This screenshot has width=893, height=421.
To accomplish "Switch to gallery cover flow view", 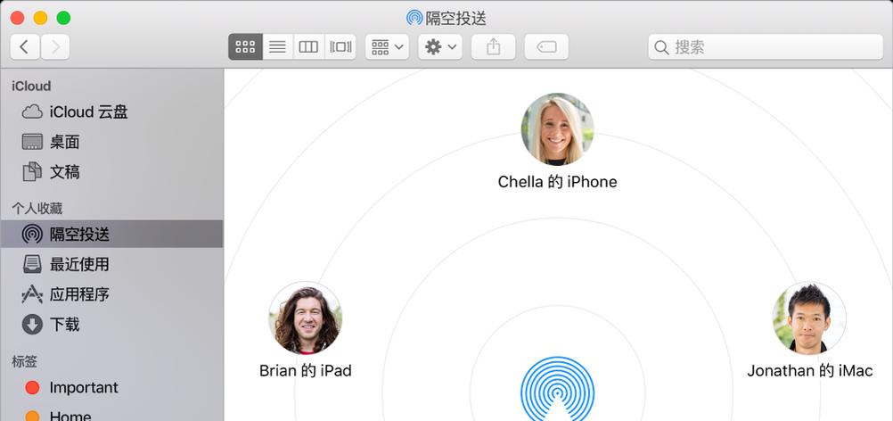I will point(340,46).
